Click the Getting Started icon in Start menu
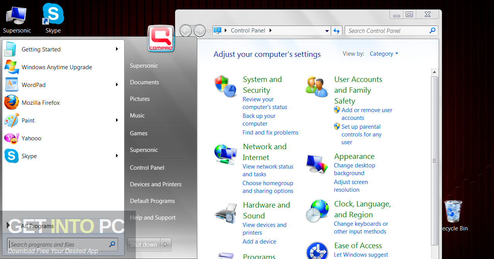Screen dimensions: 494x259 point(11,49)
